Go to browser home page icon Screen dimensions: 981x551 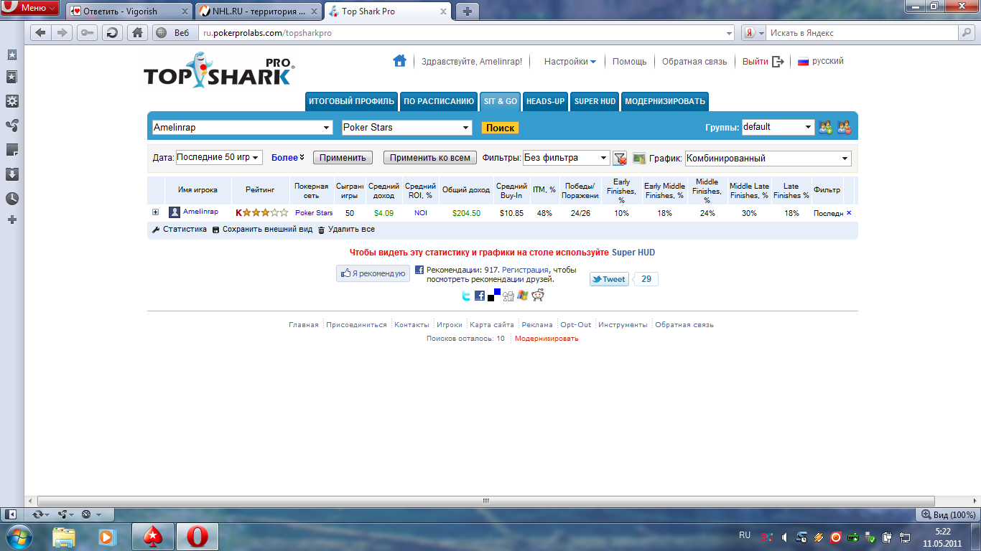137,33
